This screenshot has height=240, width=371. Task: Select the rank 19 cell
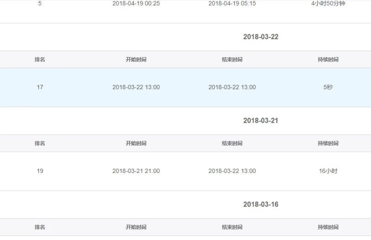pyautogui.click(x=40, y=171)
